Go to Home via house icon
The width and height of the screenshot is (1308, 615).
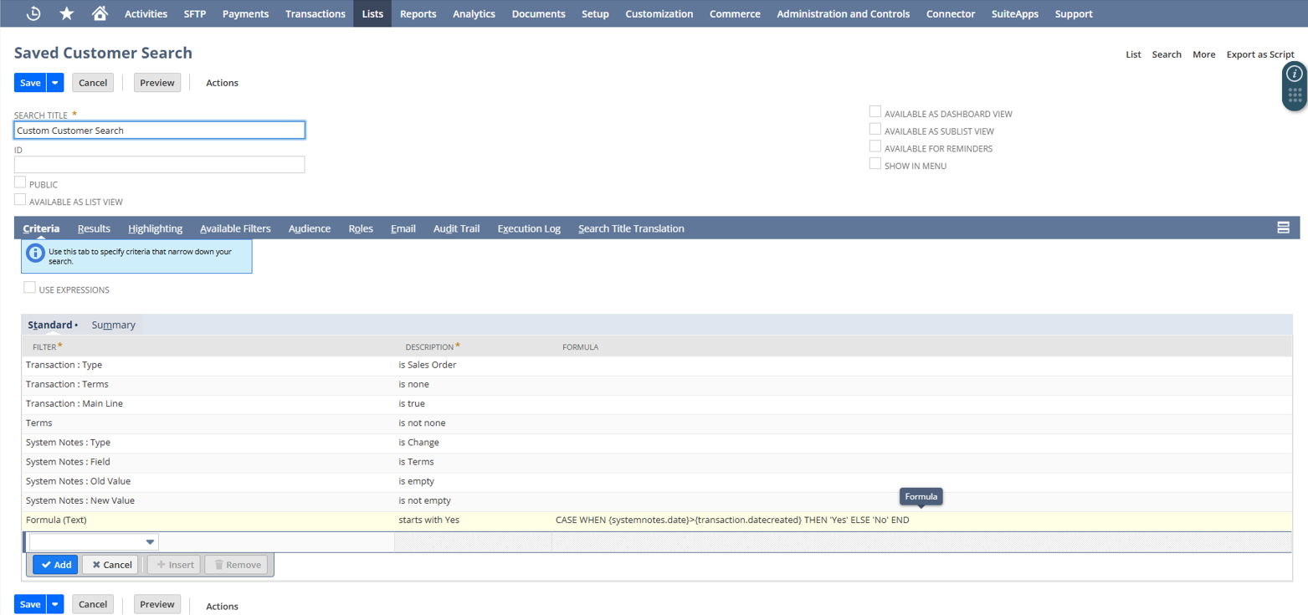tap(100, 13)
